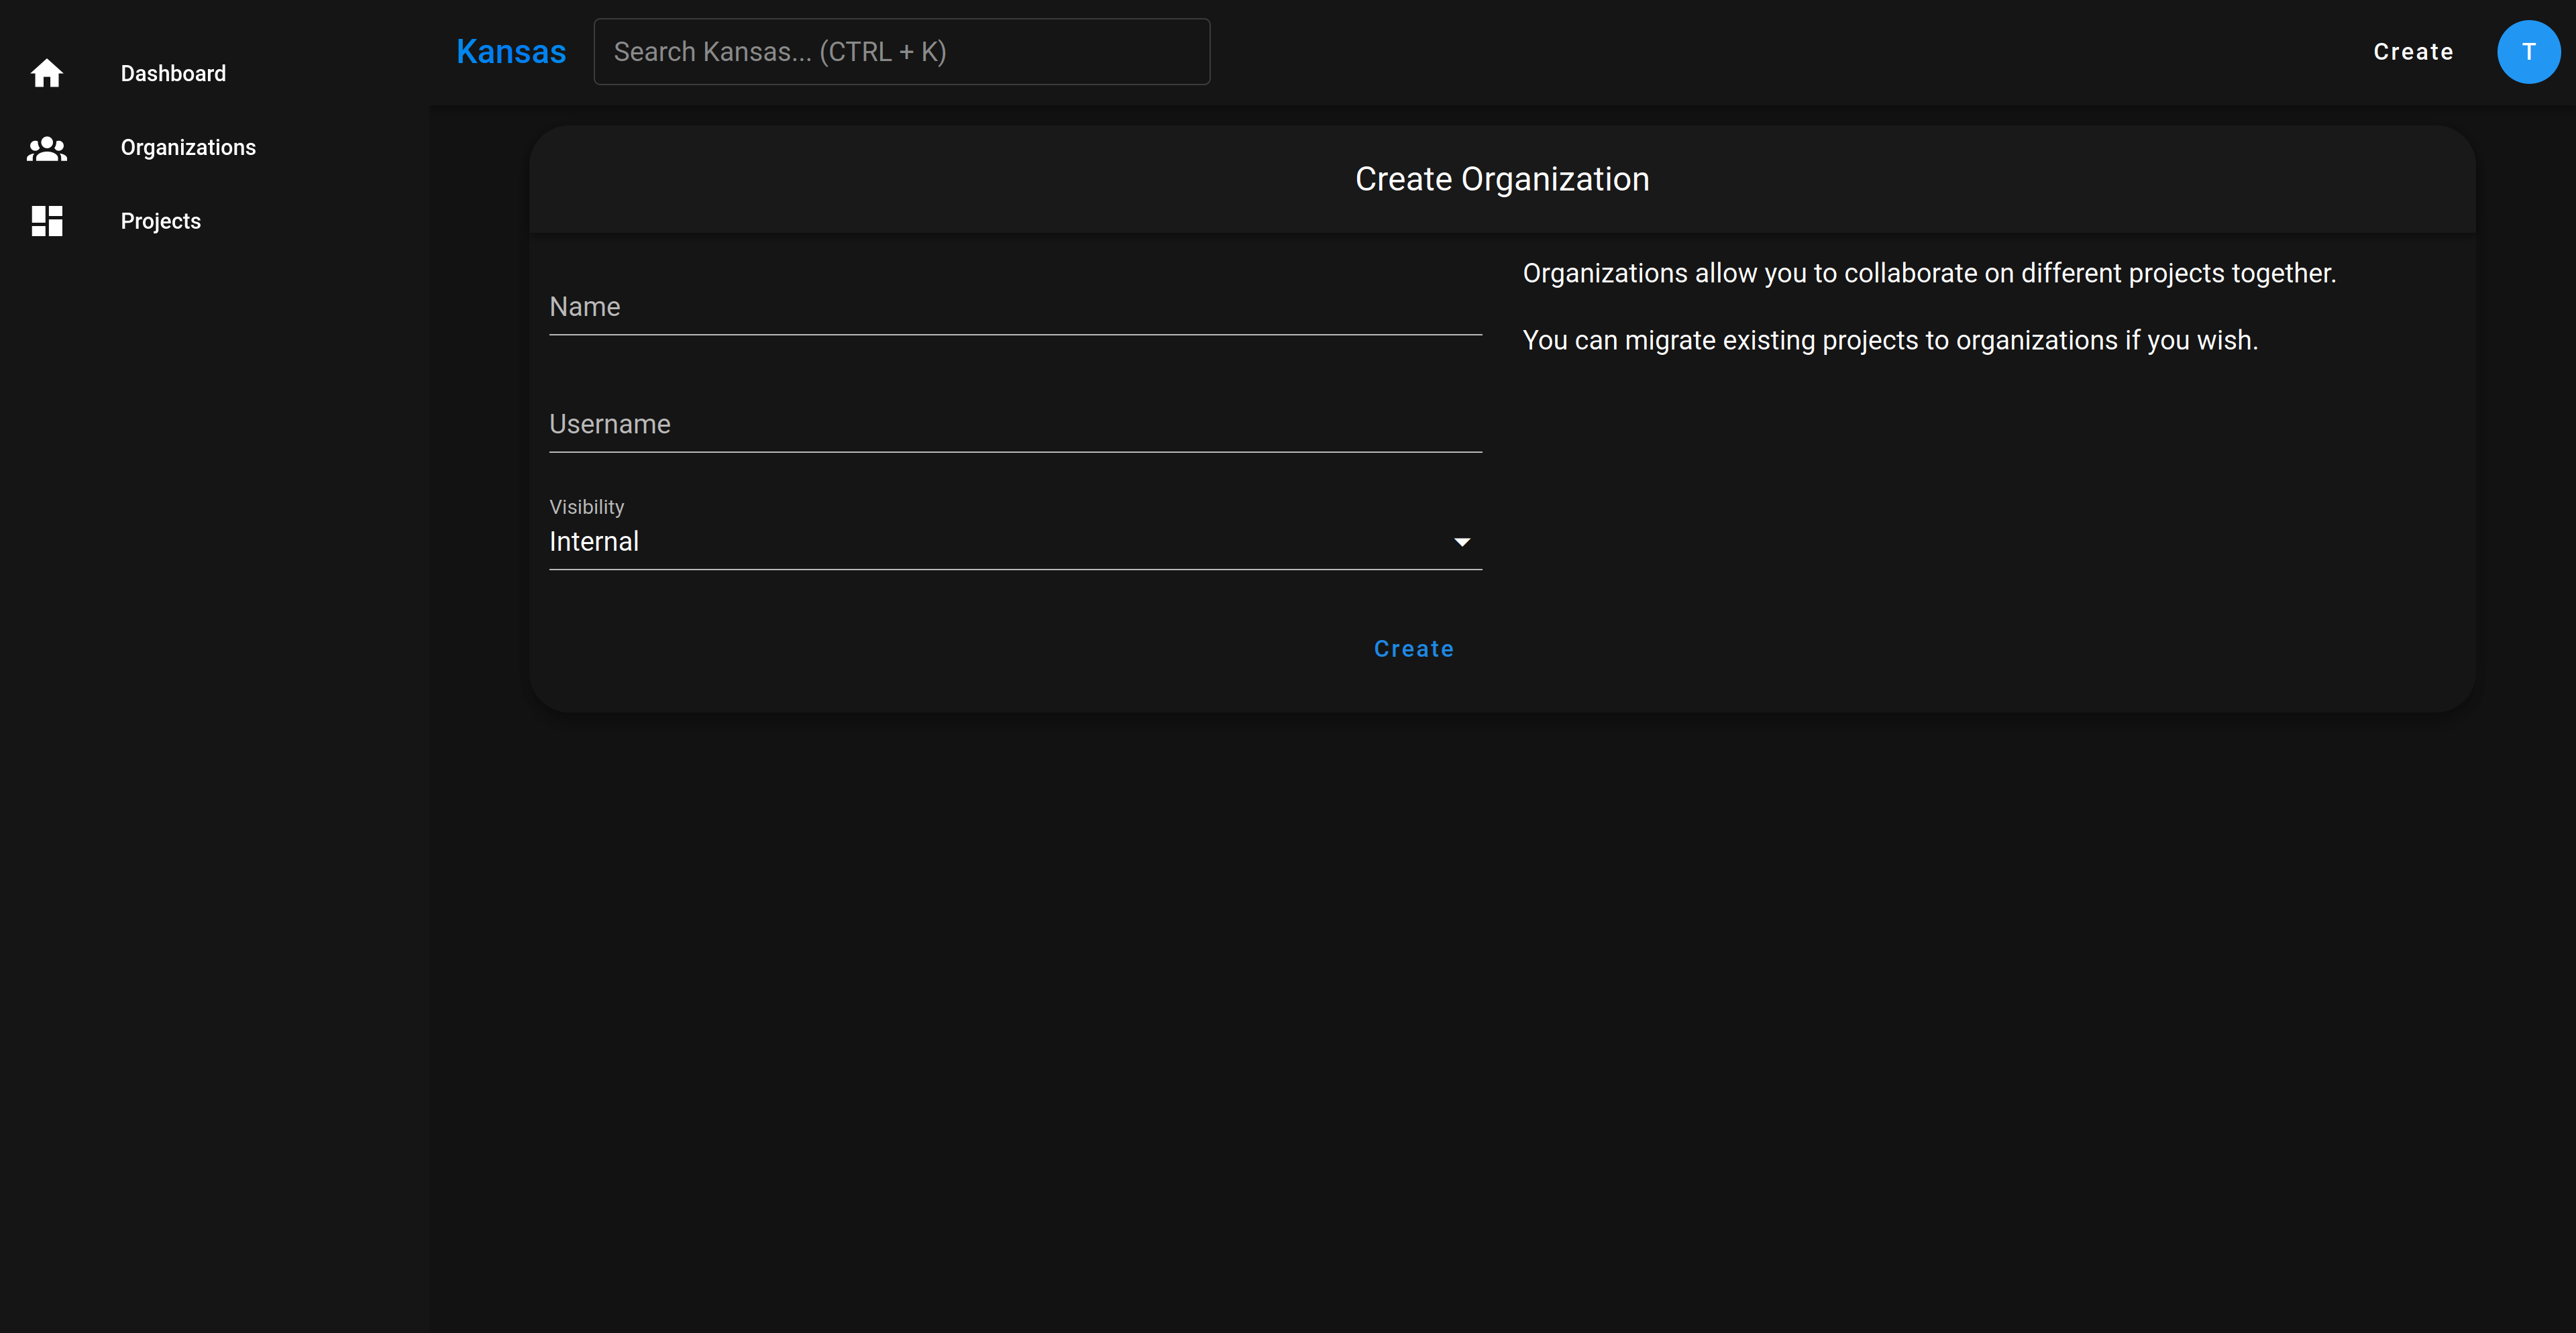Click the Visibility field label
The width and height of the screenshot is (2576, 1333).
pos(586,507)
